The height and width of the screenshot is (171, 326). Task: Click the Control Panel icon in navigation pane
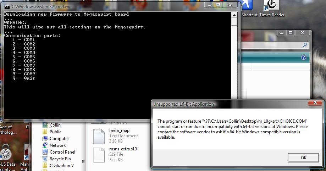tap(45, 152)
